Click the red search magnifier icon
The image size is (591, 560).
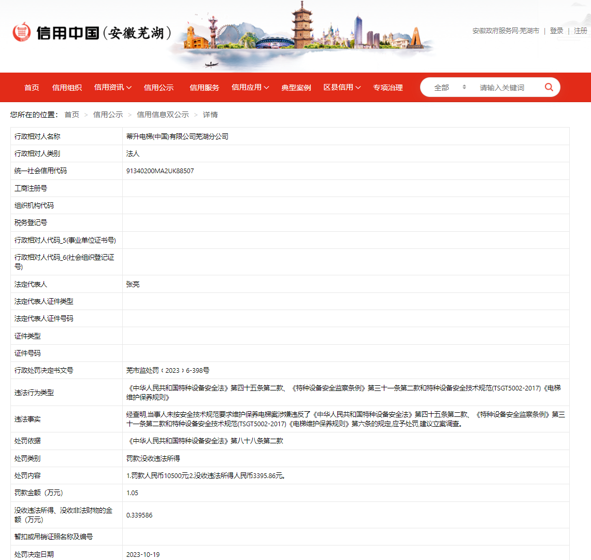point(549,87)
